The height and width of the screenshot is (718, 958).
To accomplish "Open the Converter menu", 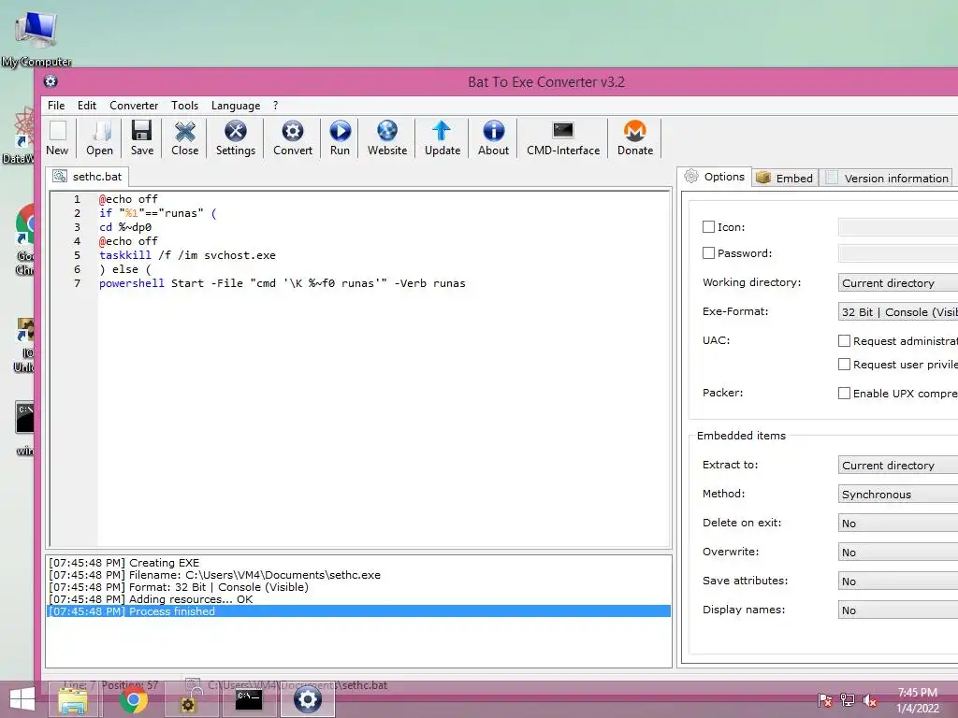I will (134, 106).
